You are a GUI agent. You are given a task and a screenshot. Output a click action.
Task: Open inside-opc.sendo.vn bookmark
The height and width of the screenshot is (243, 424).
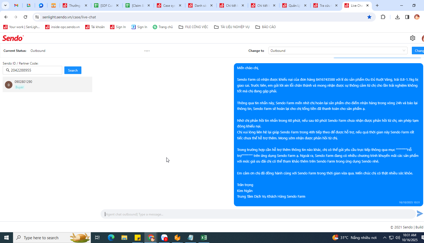coord(62,27)
